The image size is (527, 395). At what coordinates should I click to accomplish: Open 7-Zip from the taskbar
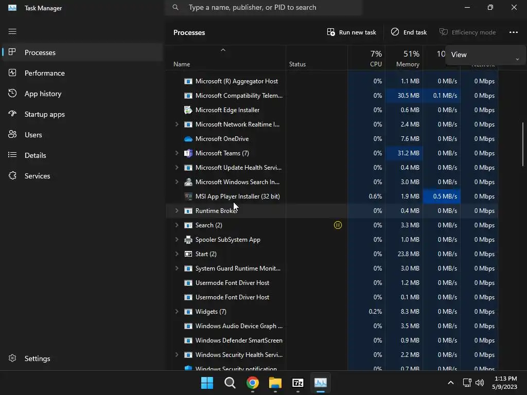tap(298, 383)
